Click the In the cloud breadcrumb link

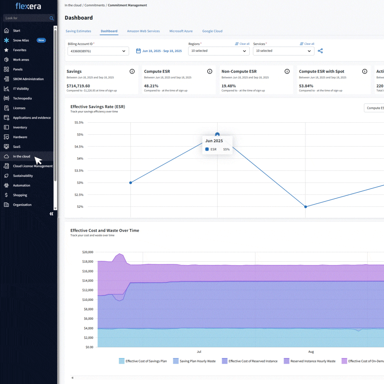(73, 5)
